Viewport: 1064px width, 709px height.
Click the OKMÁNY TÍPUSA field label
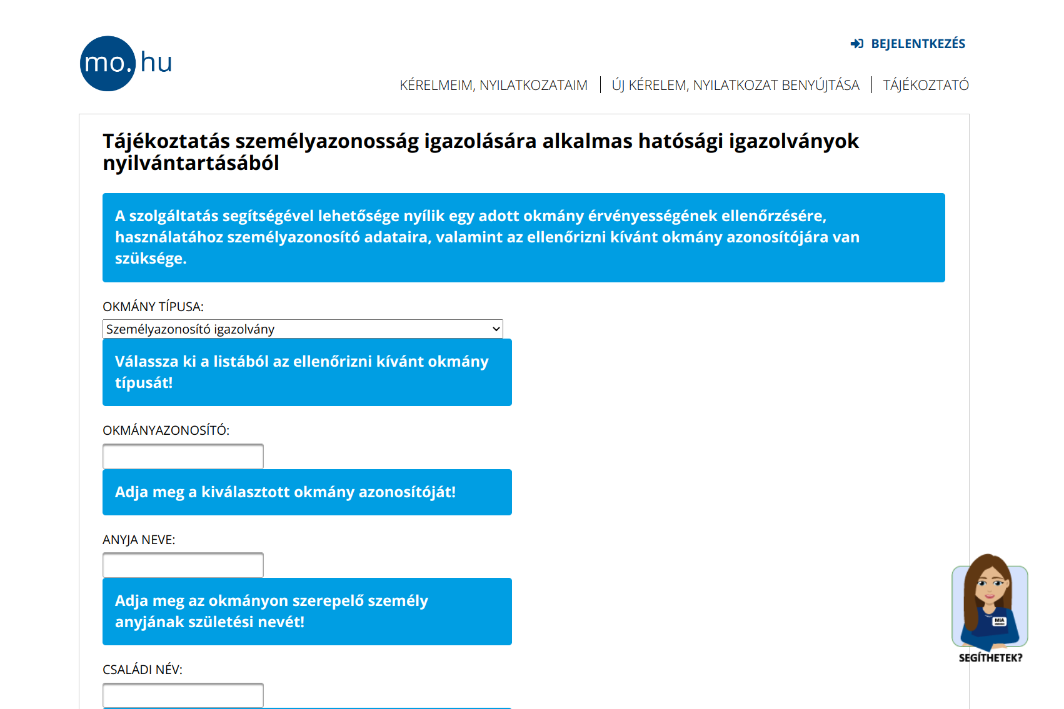pyautogui.click(x=153, y=307)
